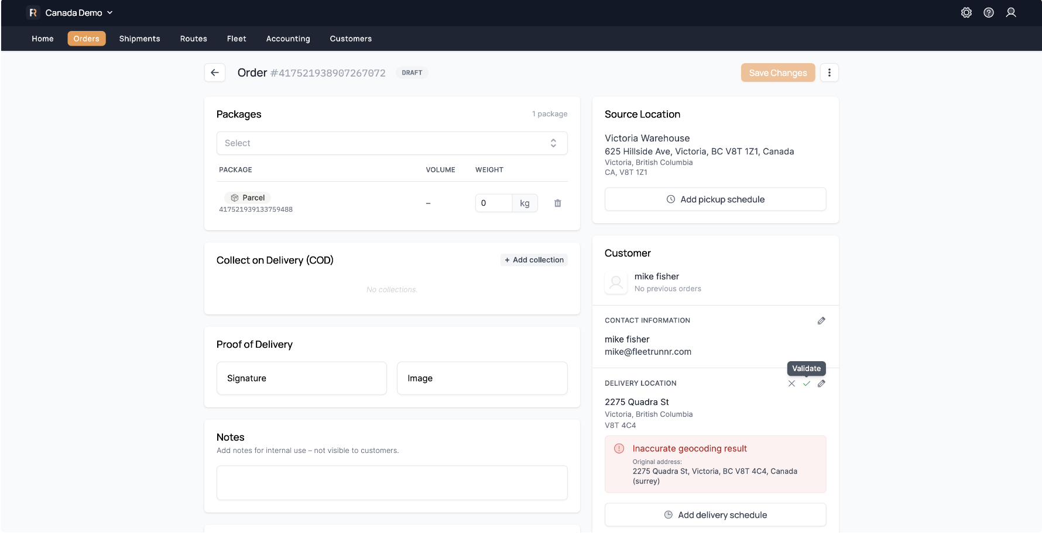
Task: Select Signature proof of delivery option
Action: (x=301, y=378)
